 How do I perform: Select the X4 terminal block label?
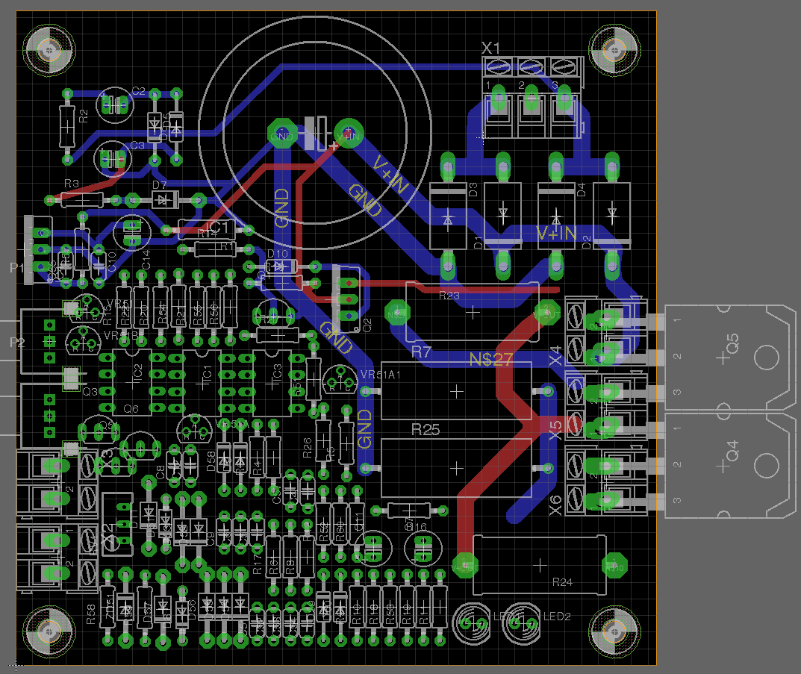(x=555, y=356)
